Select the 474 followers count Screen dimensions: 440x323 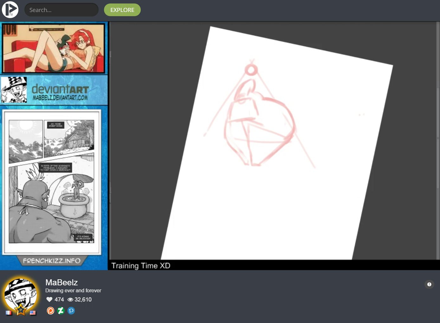point(59,300)
